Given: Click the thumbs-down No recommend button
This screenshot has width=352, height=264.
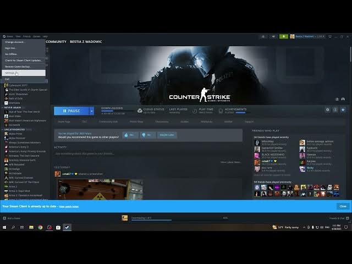Looking at the screenshot, I should 147,135.
